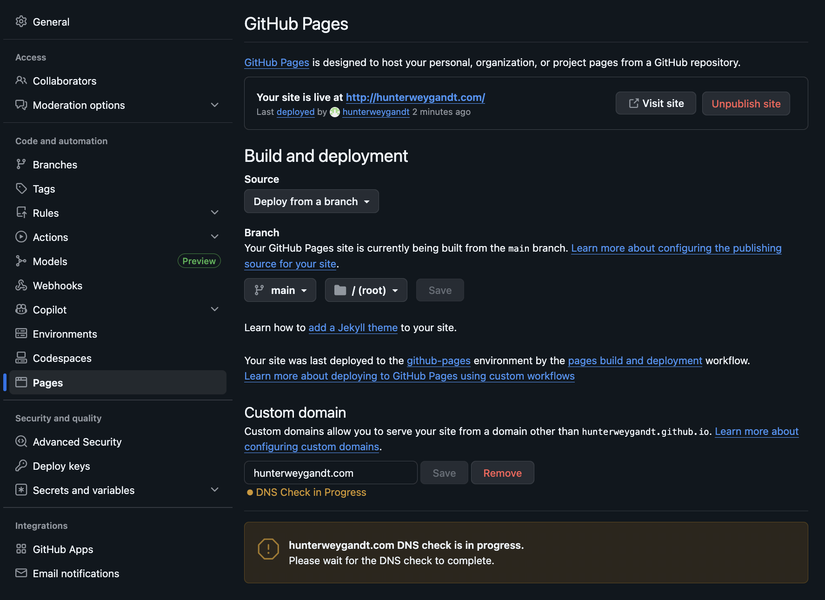Click the Deploy keys key icon

(21, 466)
